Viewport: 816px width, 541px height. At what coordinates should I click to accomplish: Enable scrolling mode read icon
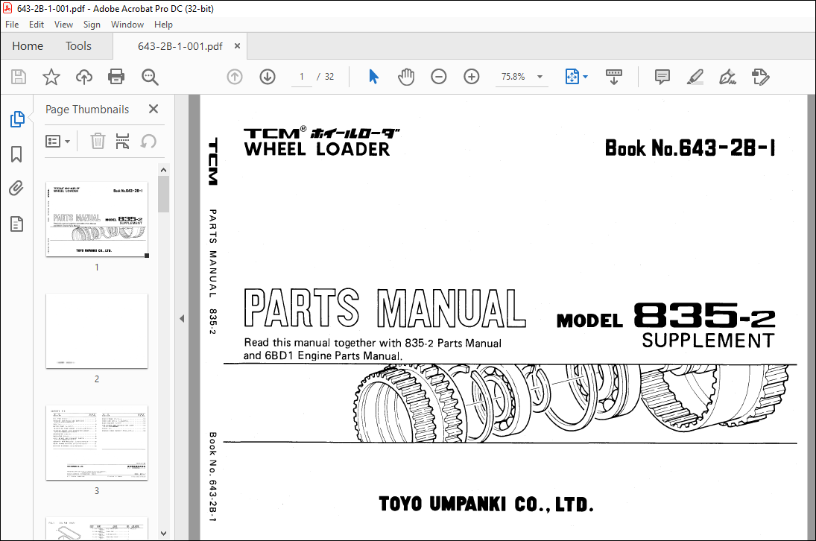click(614, 77)
